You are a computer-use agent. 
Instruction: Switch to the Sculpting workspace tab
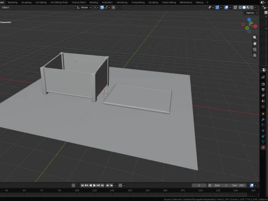pos(26,2)
